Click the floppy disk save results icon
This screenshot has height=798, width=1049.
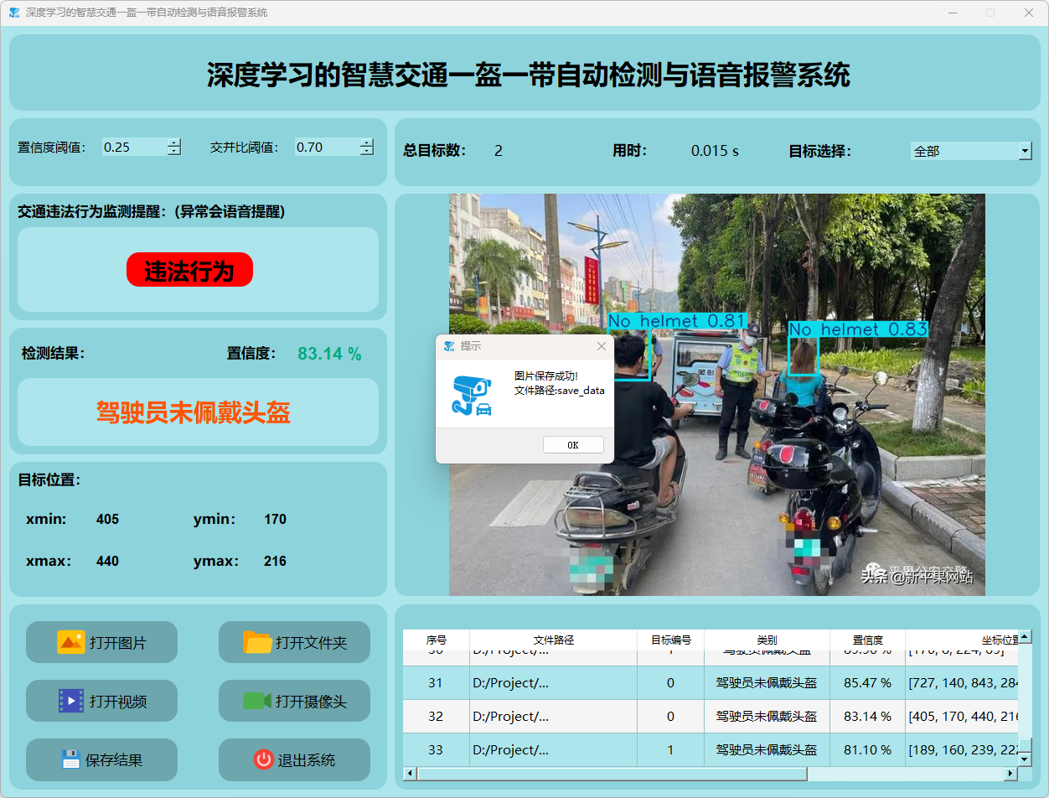point(70,759)
